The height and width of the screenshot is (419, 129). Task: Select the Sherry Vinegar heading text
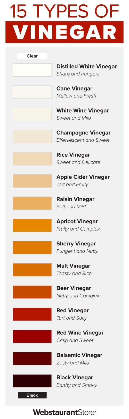[x=76, y=244]
